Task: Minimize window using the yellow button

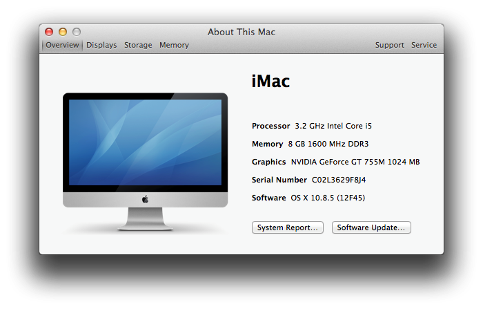Action: tap(63, 32)
